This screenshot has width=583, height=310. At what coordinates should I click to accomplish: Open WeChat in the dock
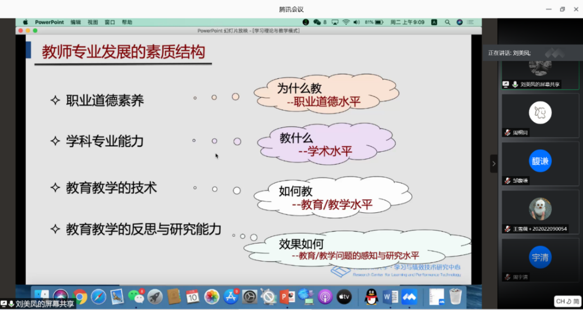pyautogui.click(x=136, y=297)
